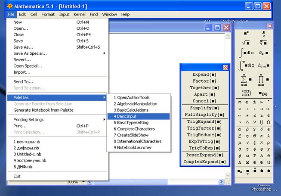Insert the square root template

pyautogui.click(x=246, y=43)
